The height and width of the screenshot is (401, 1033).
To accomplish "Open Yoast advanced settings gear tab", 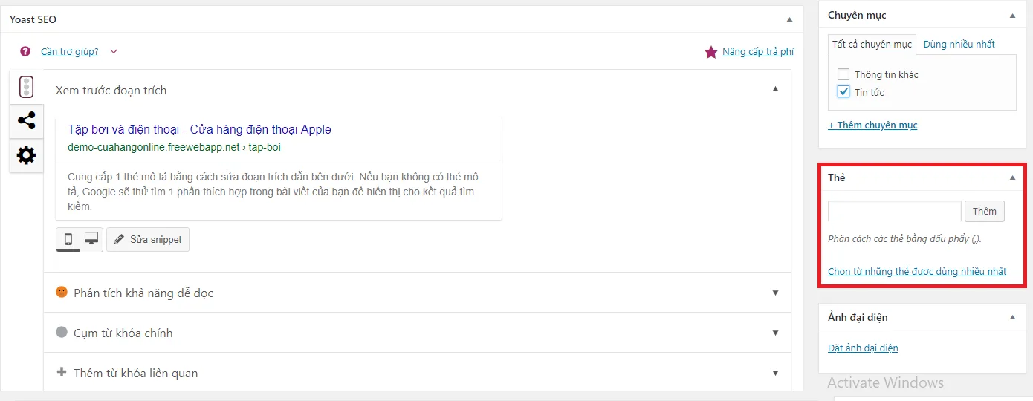I will click(26, 155).
